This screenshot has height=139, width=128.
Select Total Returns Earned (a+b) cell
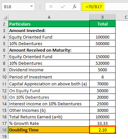(x=49, y=117)
